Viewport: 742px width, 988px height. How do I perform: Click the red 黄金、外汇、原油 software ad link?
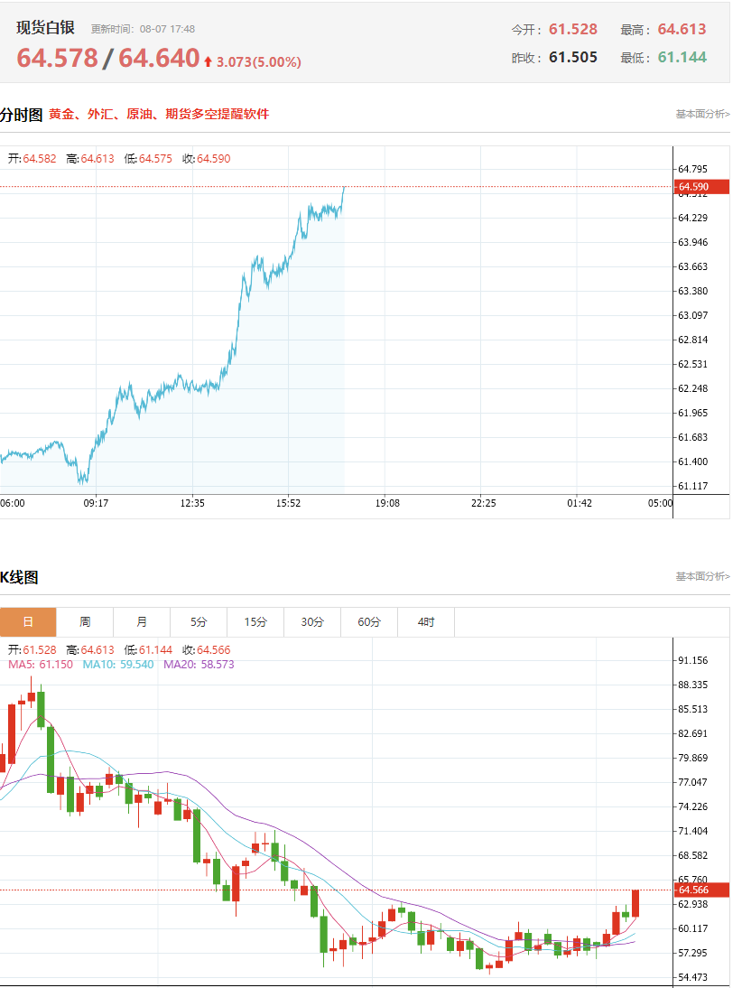click(159, 114)
